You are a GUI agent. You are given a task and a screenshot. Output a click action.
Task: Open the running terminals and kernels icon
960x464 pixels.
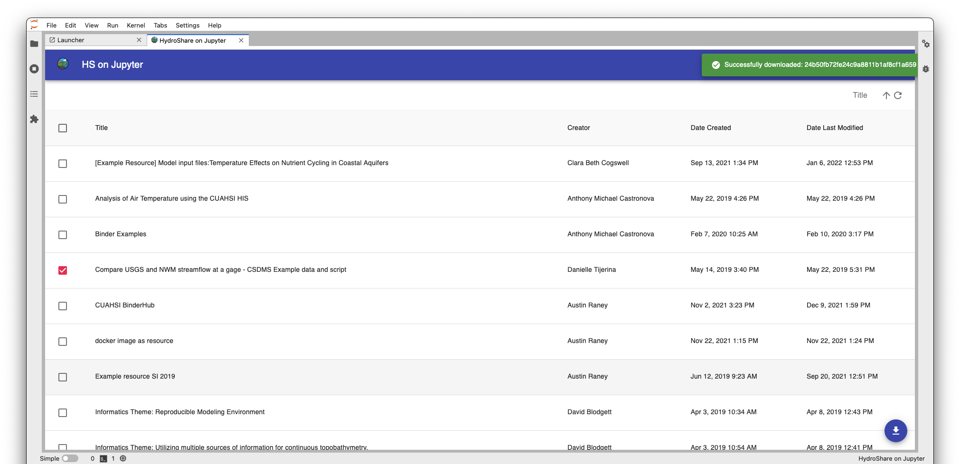click(34, 69)
